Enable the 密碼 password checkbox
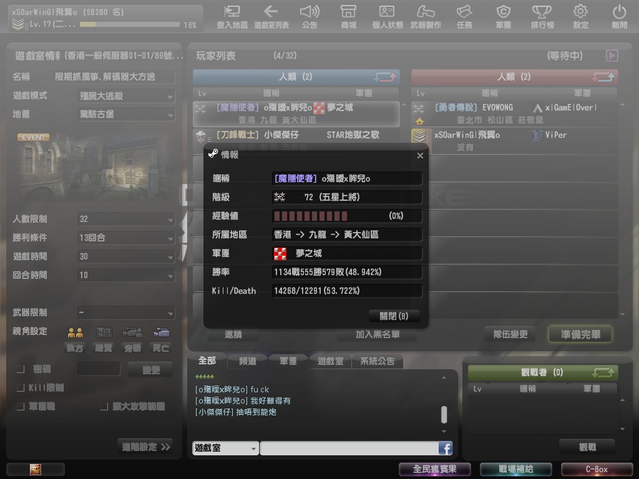The height and width of the screenshot is (479, 639). coord(21,370)
